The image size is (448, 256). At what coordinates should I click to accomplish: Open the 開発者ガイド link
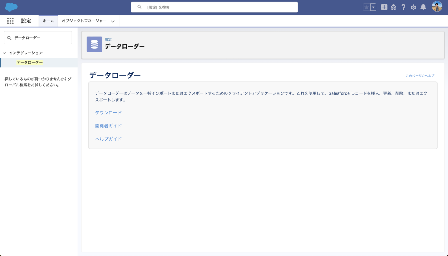108,126
